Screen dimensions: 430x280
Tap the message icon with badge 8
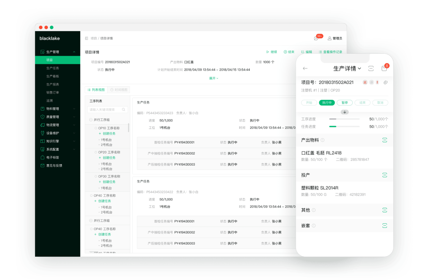[x=385, y=68]
